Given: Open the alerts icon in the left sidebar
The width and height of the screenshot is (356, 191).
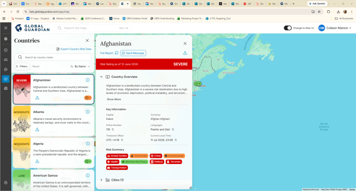Looking at the screenshot, I should point(6,50).
